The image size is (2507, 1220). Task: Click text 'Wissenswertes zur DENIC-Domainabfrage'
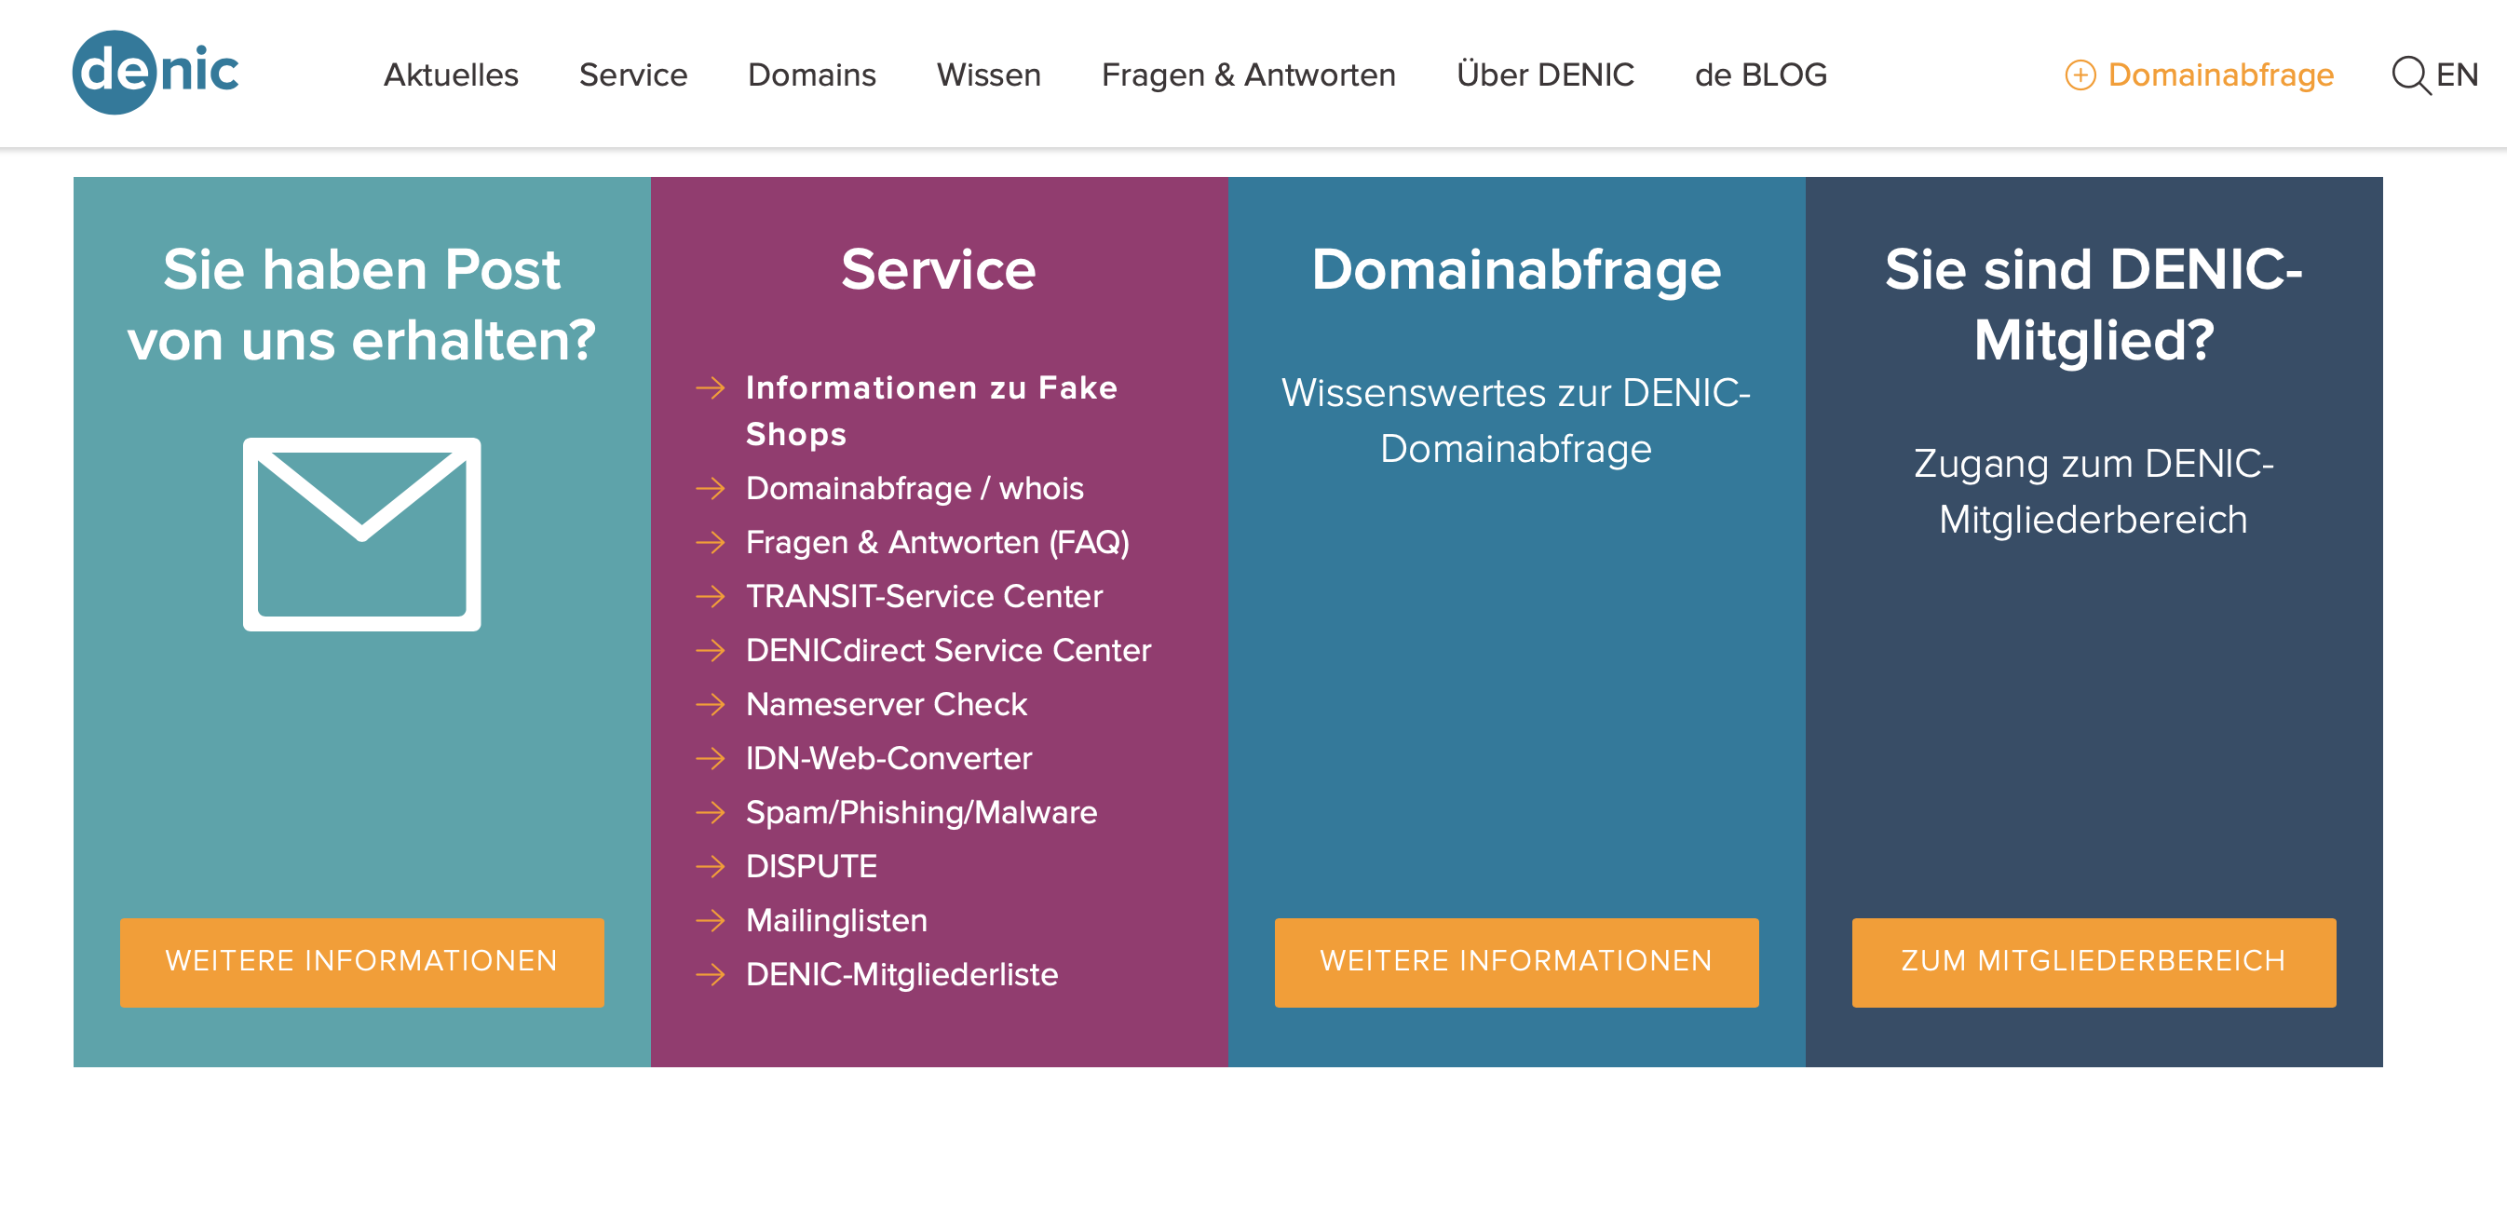[1516, 420]
